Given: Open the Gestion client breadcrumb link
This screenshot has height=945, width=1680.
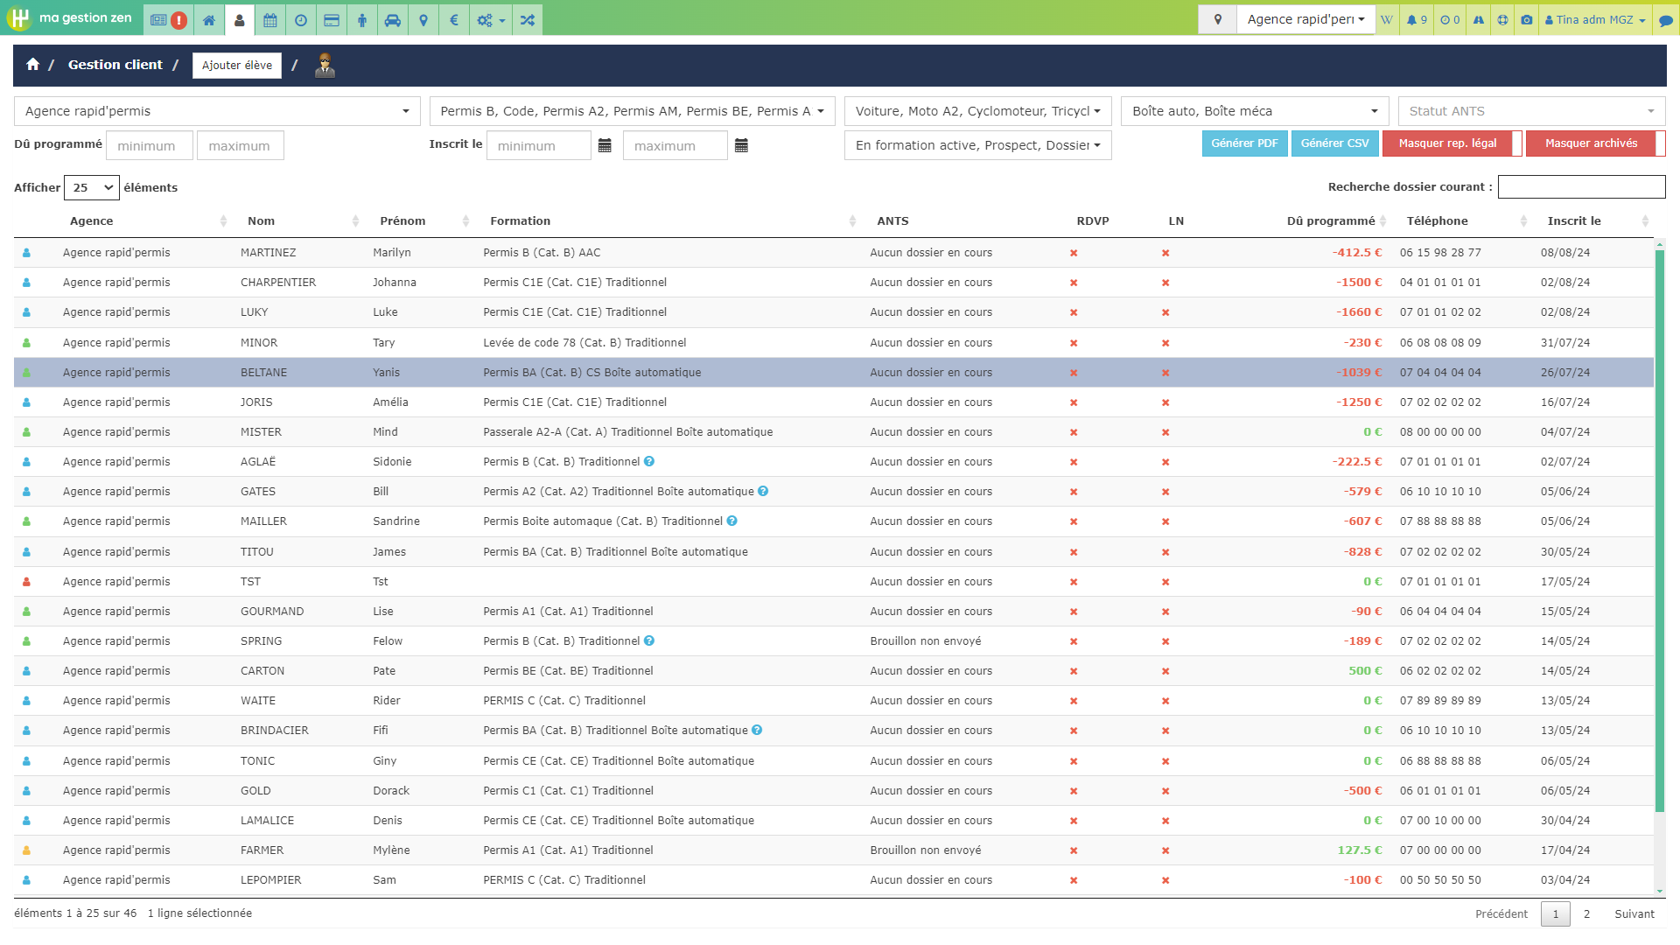Looking at the screenshot, I should point(115,65).
